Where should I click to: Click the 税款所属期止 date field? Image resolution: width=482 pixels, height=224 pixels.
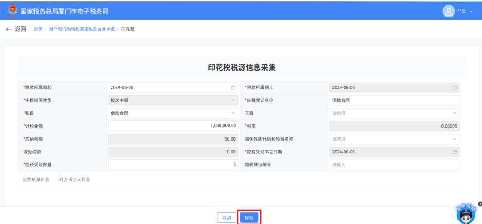click(x=395, y=87)
